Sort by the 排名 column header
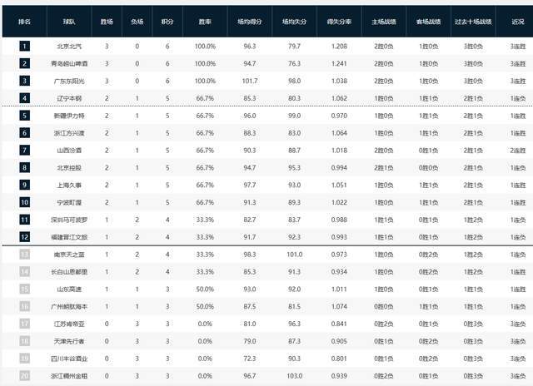533x386 pixels. [x=24, y=21]
